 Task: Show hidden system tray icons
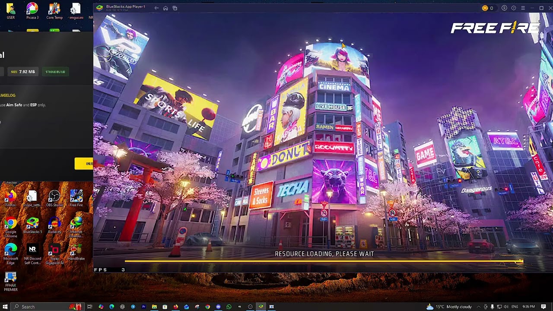point(479,307)
